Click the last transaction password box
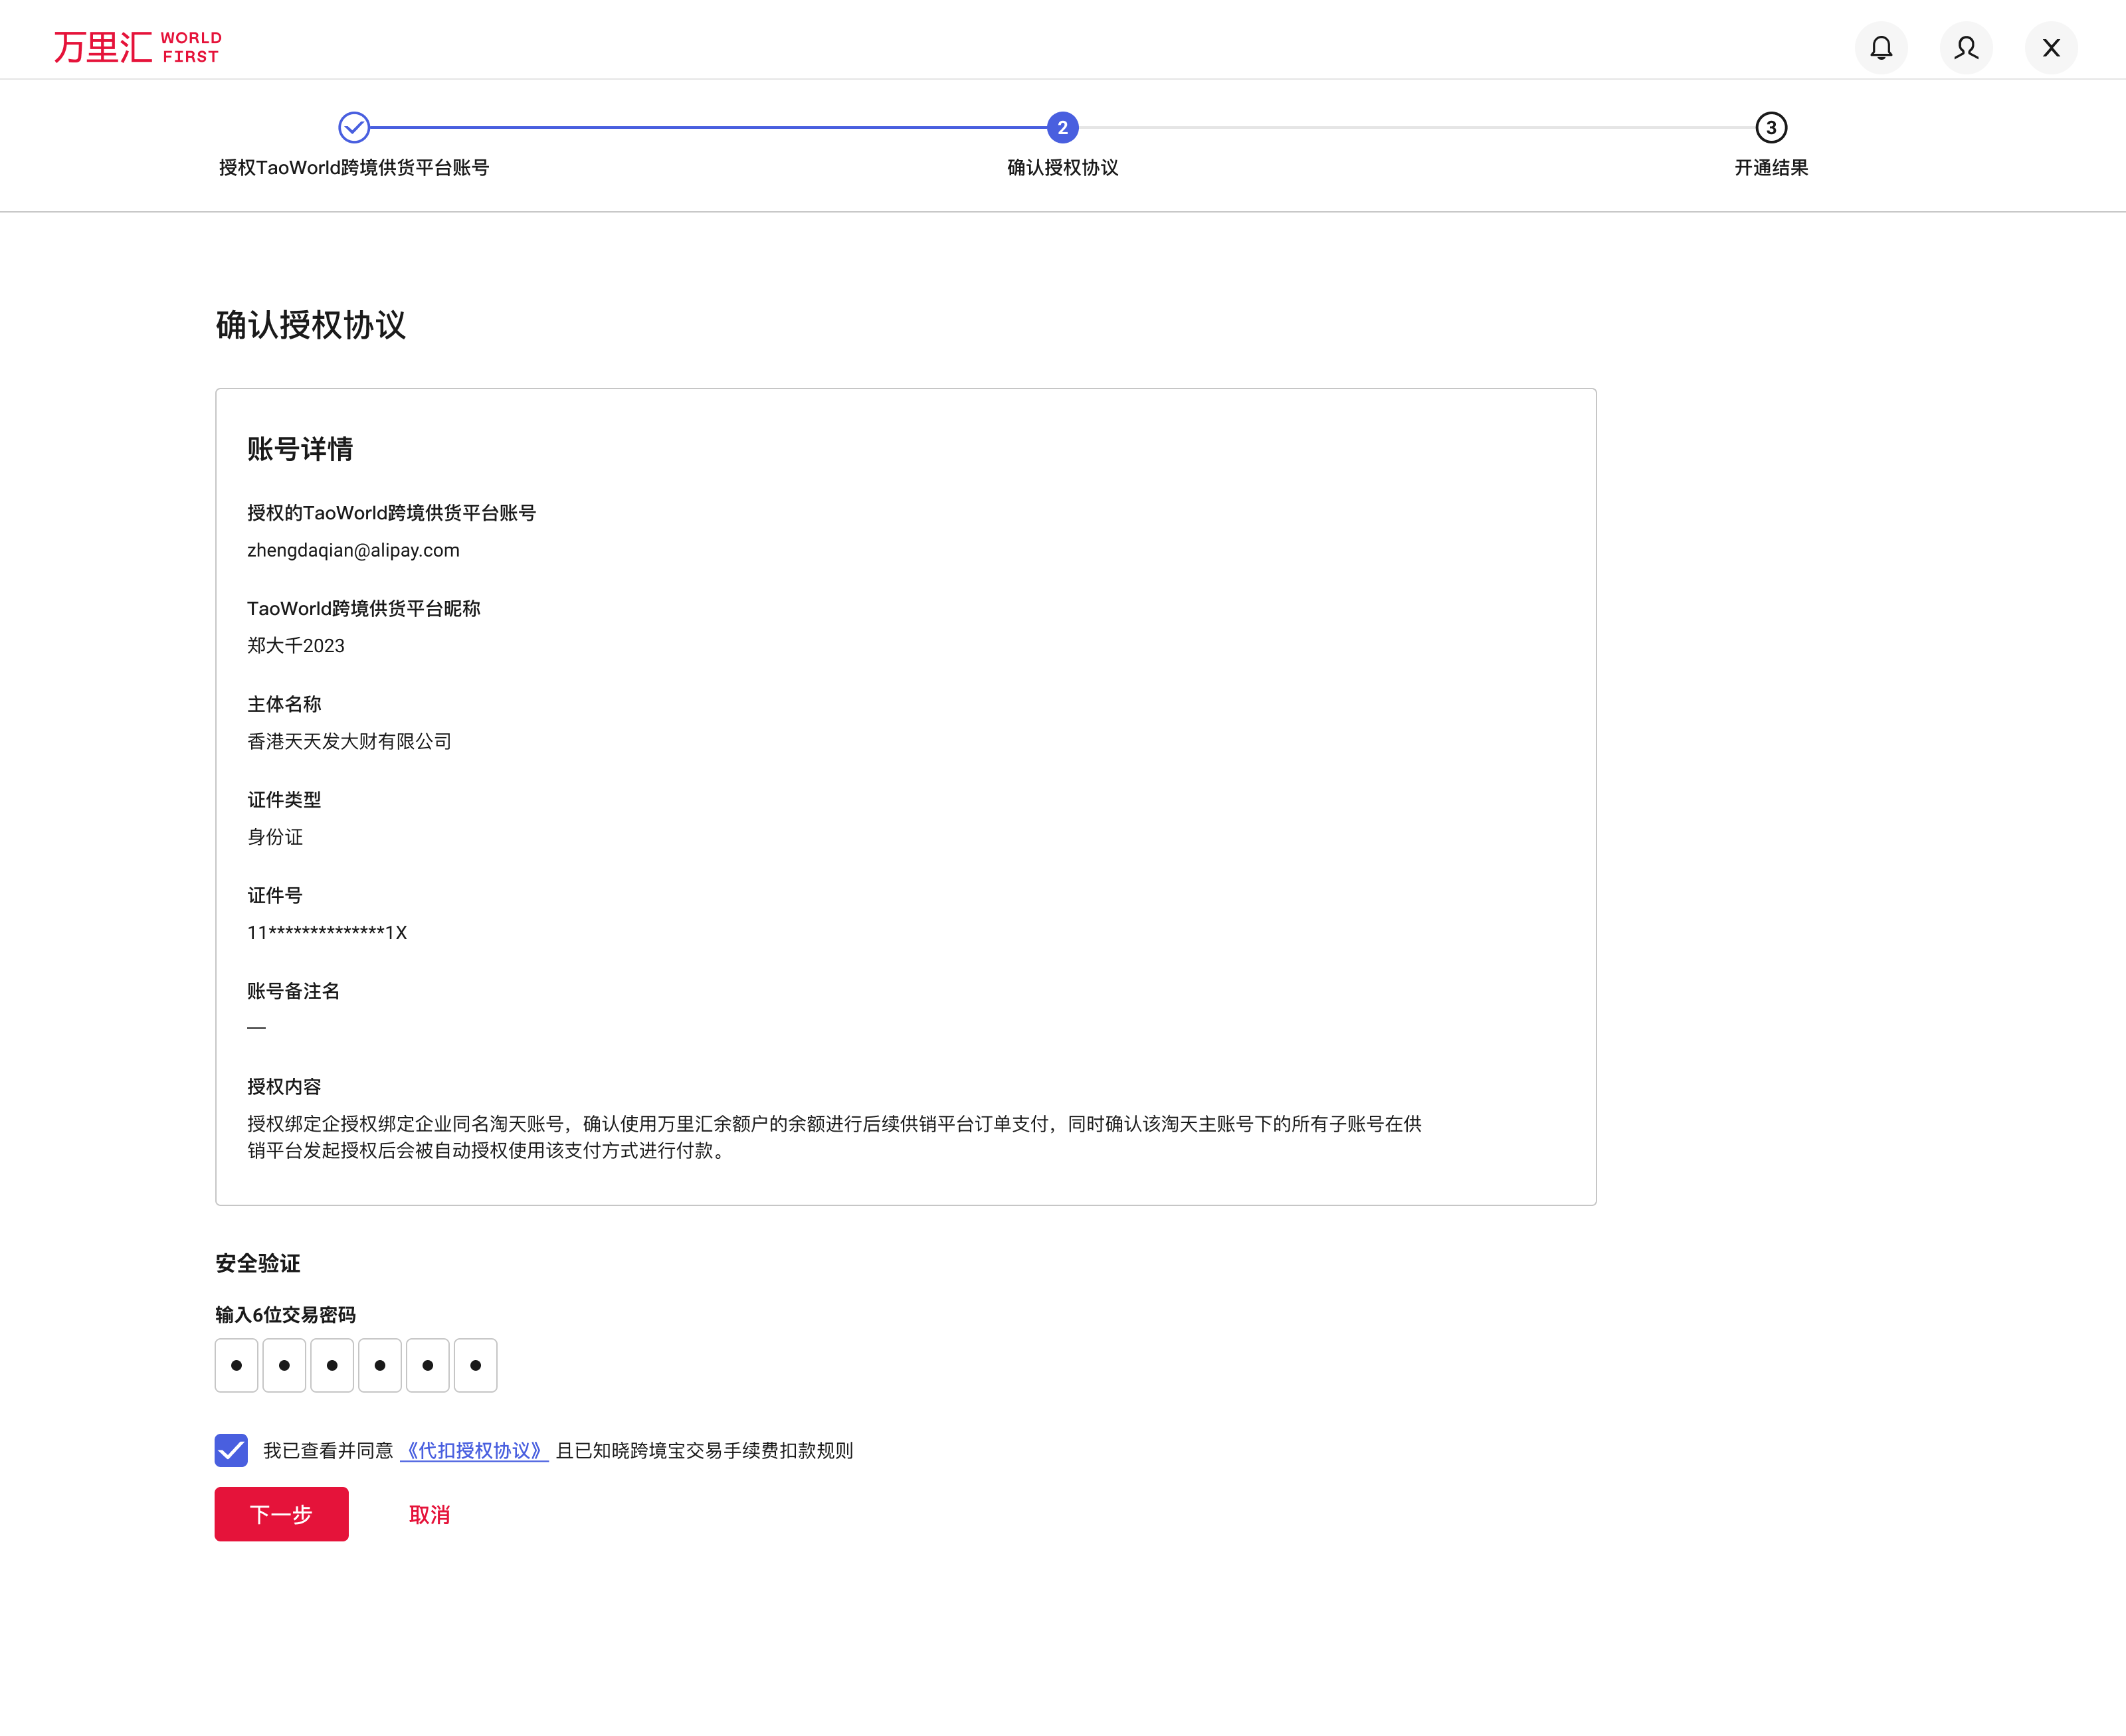 pyautogui.click(x=476, y=1365)
